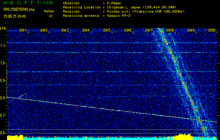Click the version number 1.00f
Screen dimensions: 220x140
tap(48, 3)
